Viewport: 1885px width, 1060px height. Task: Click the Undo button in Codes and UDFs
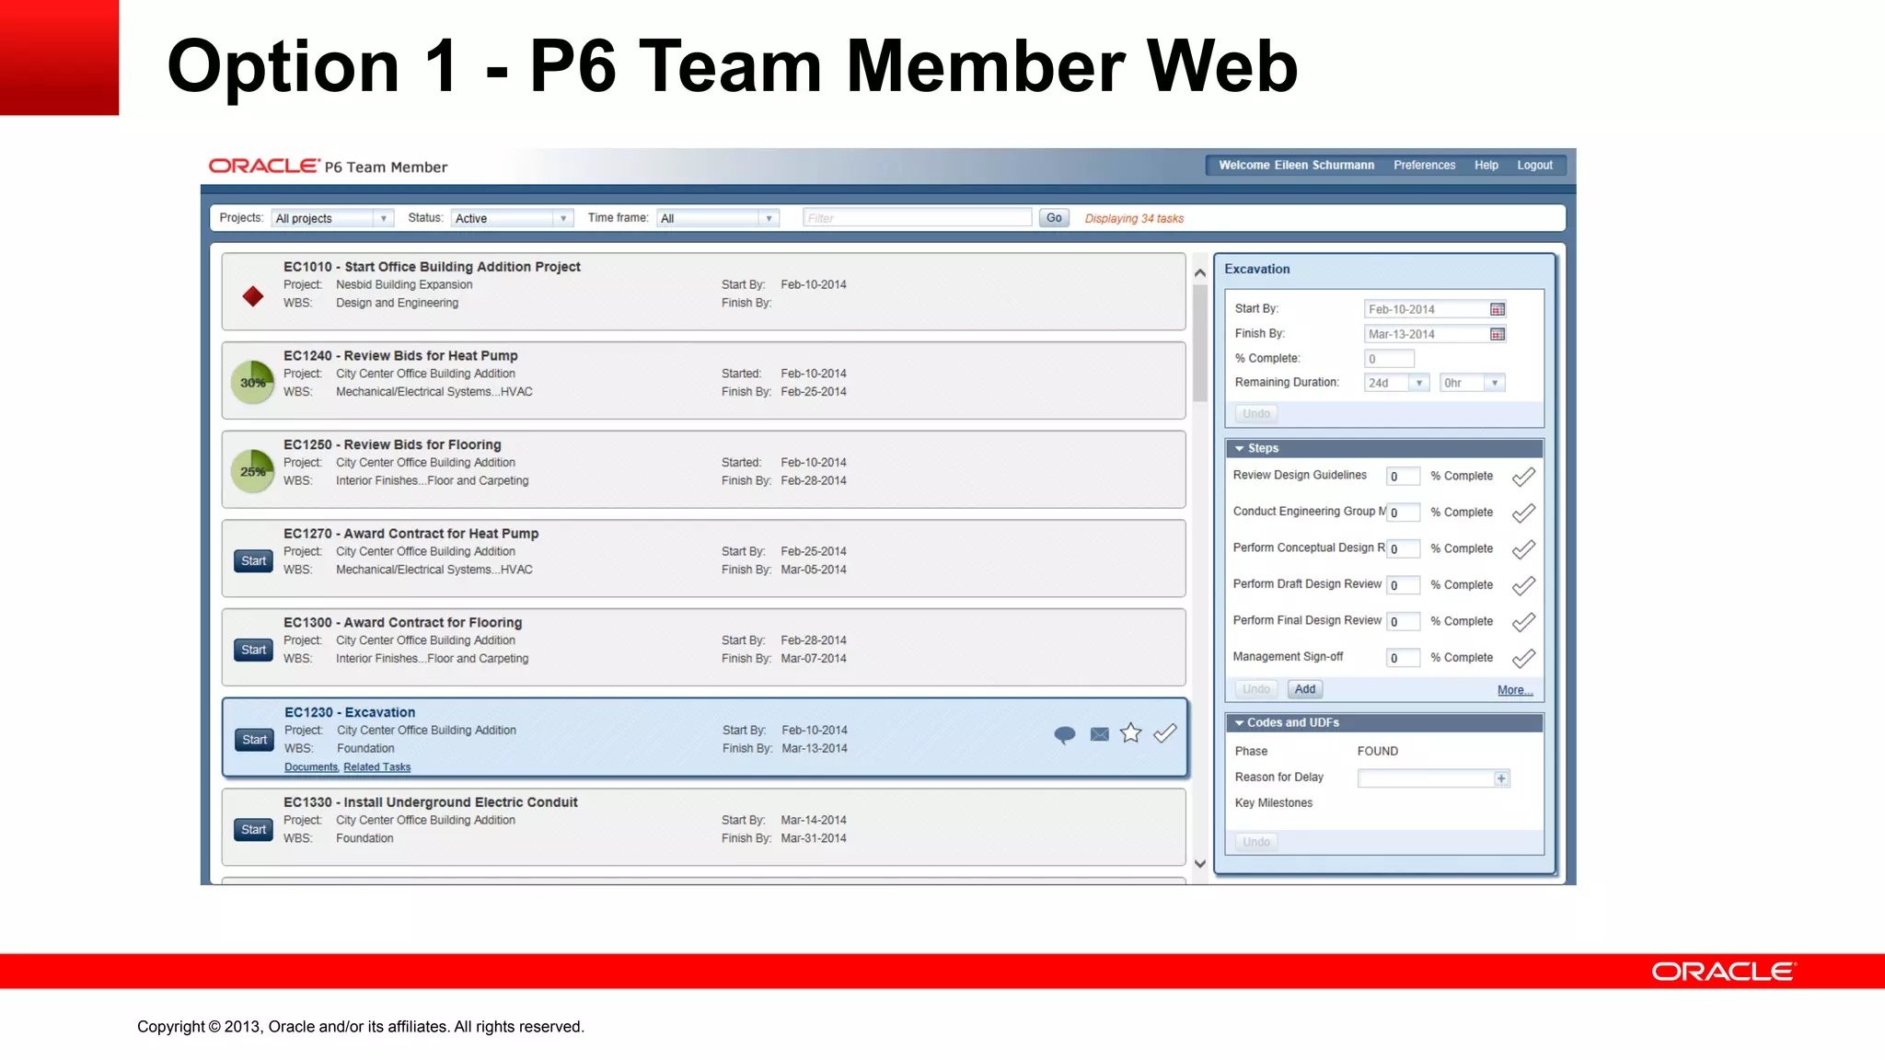pyautogui.click(x=1256, y=843)
